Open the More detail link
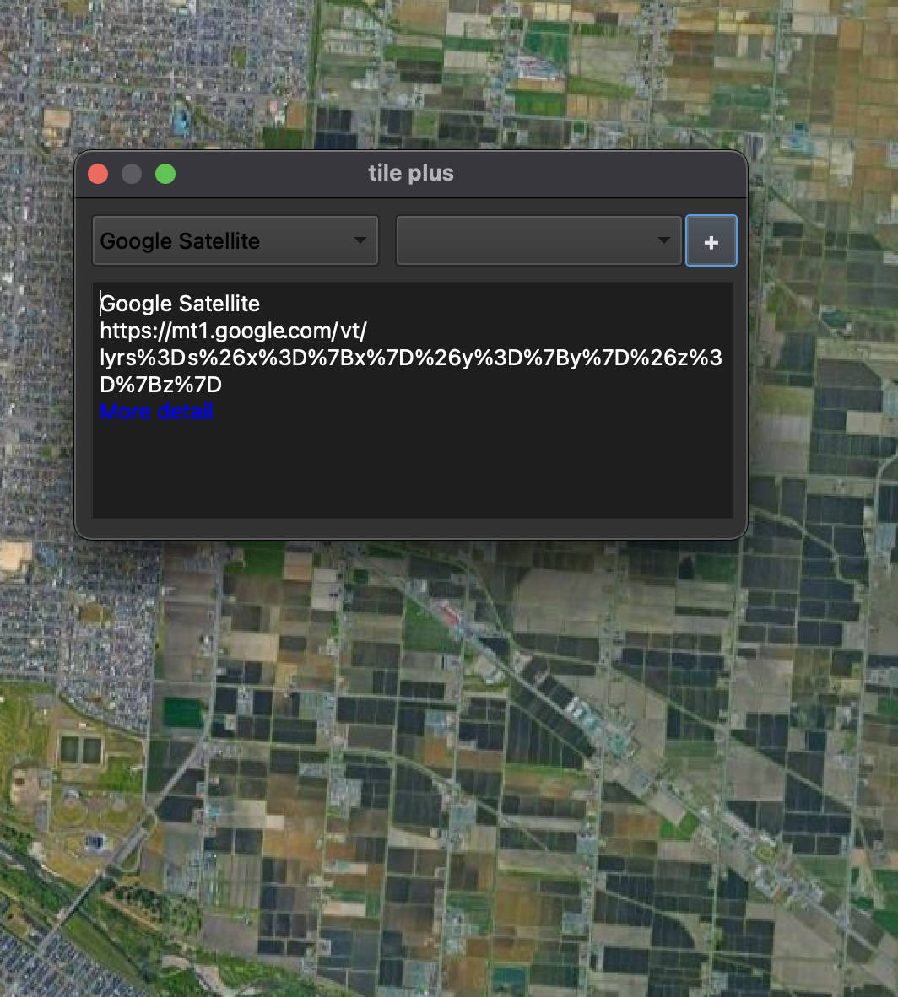 tap(156, 412)
